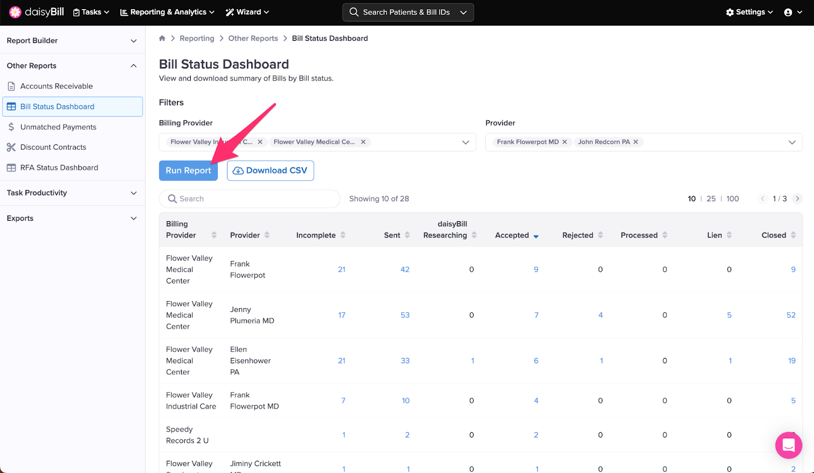Screen dimensions: 814x473
Task: Show 25 rows per page
Action: pyautogui.click(x=711, y=199)
